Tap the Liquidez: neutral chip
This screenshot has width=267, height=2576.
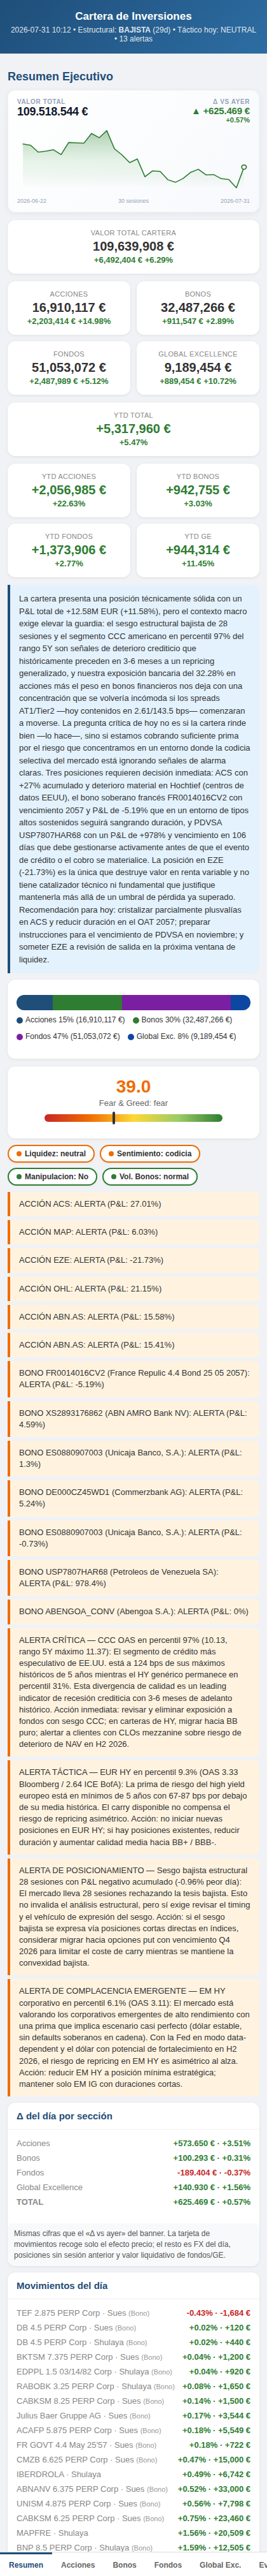pos(51,1153)
